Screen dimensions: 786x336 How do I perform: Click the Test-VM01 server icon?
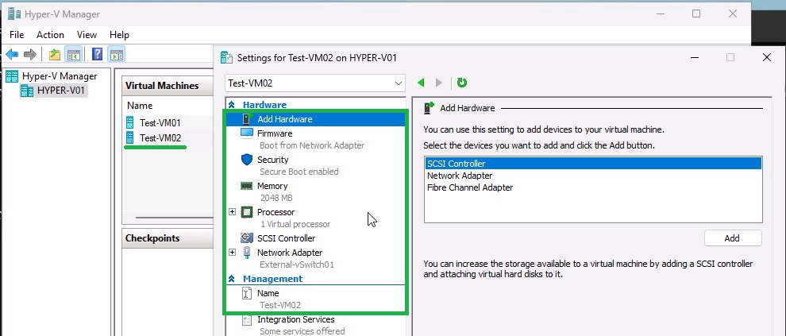pyautogui.click(x=130, y=123)
